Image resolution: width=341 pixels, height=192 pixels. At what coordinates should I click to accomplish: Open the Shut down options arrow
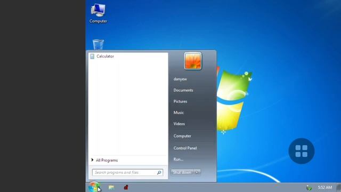[197, 172]
